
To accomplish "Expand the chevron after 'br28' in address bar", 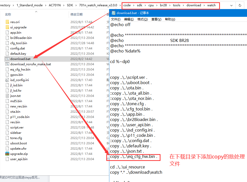I will pos(170,5).
